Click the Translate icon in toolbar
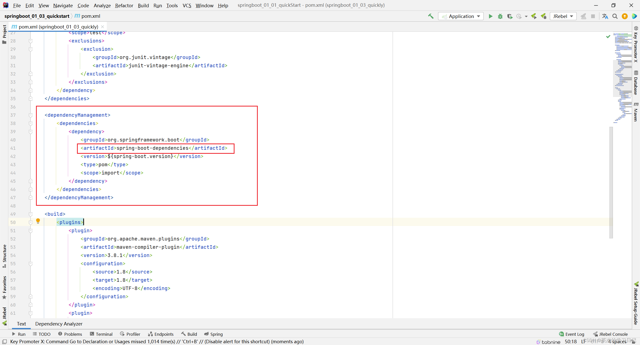640x345 pixels. [x=605, y=16]
